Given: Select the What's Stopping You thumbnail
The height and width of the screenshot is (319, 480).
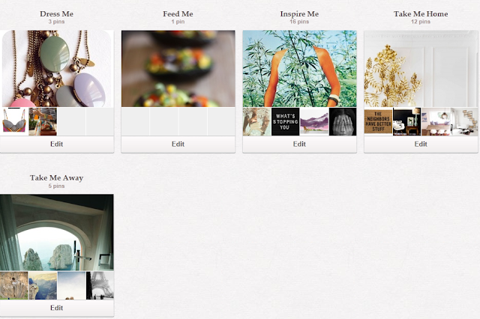Looking at the screenshot, I should (x=285, y=121).
